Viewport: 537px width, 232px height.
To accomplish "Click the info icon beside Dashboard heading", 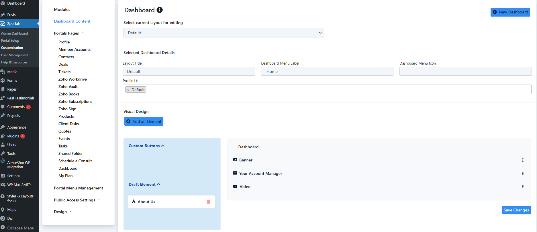I will coord(160,10).
